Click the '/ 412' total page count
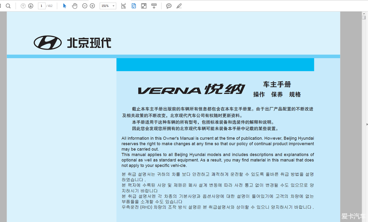 click(49, 6)
